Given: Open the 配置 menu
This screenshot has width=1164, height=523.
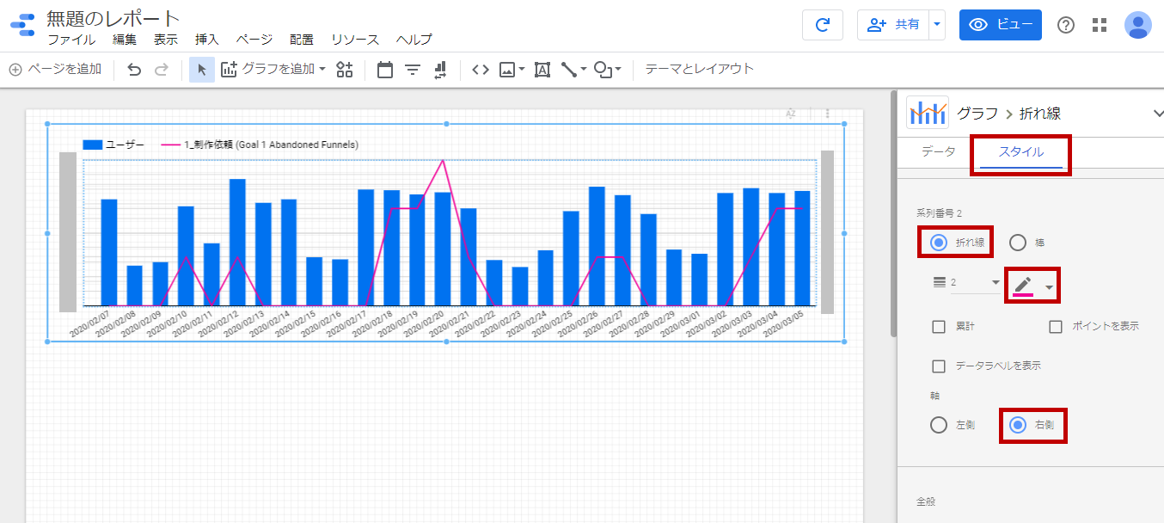Looking at the screenshot, I should [302, 40].
